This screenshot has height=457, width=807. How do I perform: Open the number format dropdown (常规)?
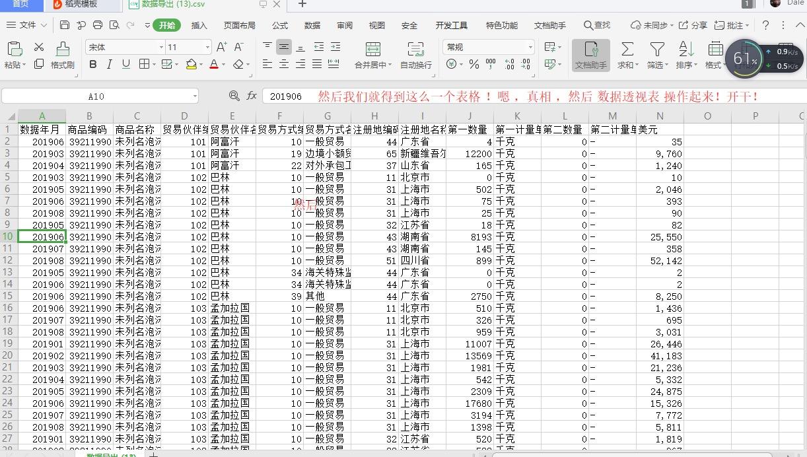tap(530, 48)
